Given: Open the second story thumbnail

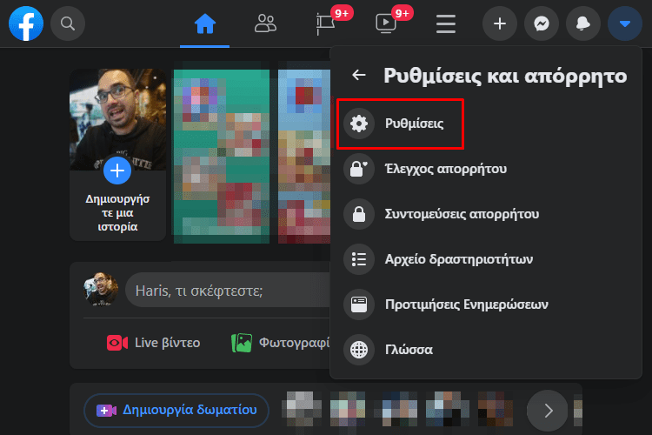Looking at the screenshot, I should pyautogui.click(x=304, y=156).
